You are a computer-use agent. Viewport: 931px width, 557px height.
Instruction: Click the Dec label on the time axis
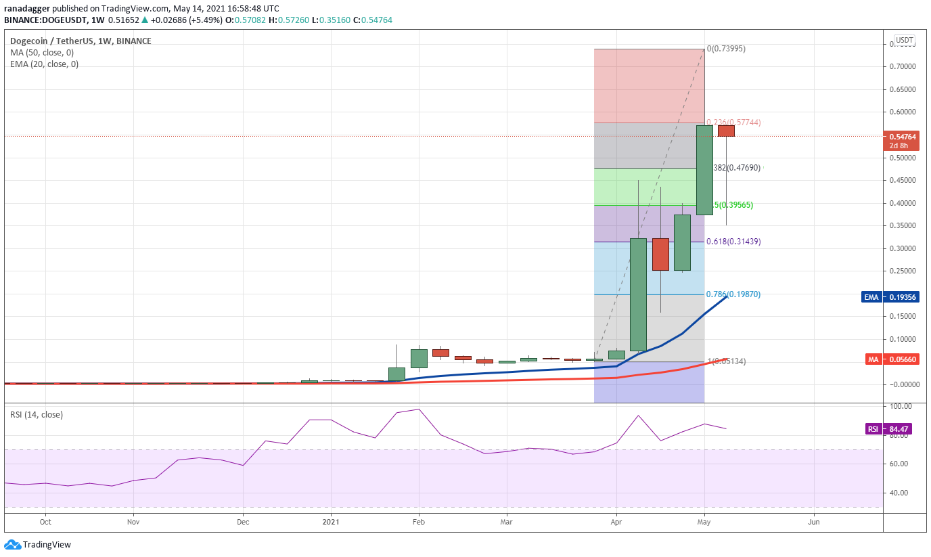tap(243, 522)
